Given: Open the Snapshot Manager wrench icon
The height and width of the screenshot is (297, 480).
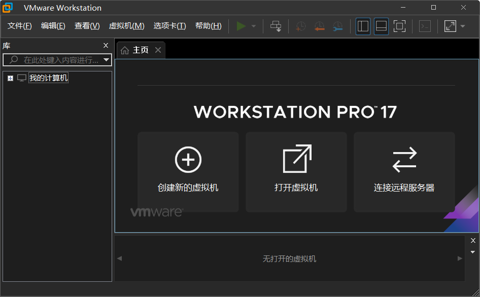Looking at the screenshot, I should [337, 26].
